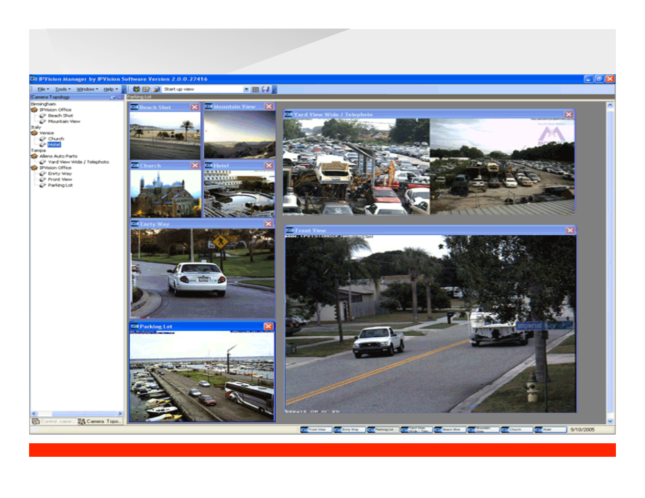Select Front View camera in the tree

point(59,179)
